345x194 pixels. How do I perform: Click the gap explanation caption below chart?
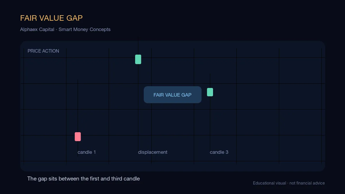(x=83, y=178)
